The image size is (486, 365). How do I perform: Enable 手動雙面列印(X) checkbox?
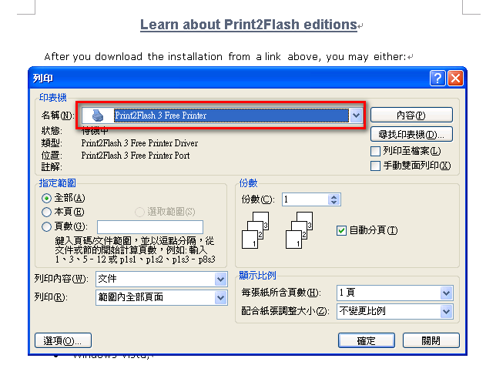coord(375,166)
